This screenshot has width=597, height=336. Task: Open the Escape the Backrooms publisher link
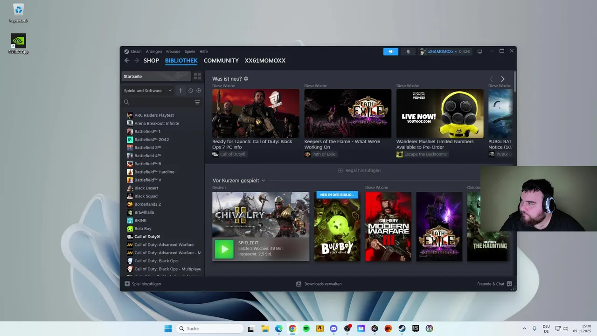[422, 154]
